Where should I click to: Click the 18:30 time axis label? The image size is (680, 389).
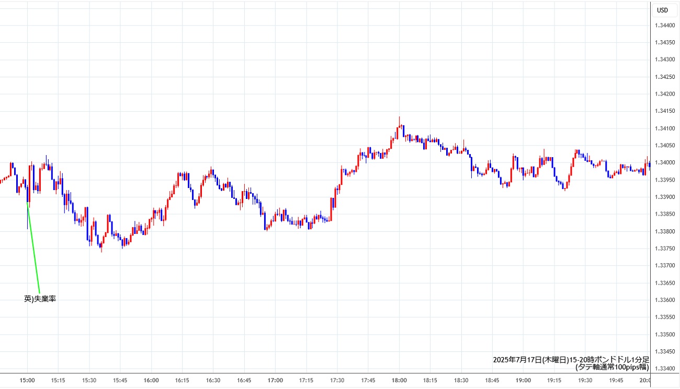point(461,381)
